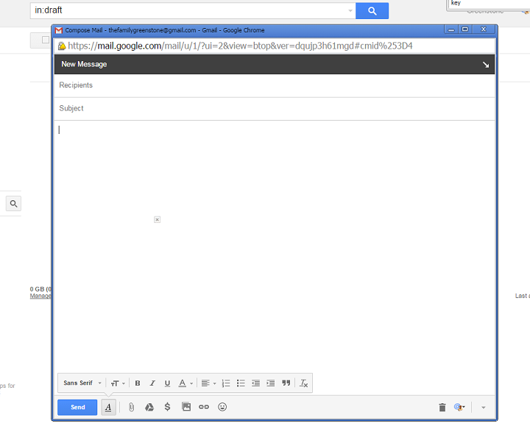The image size is (530, 443).
Task: Click the send money dollar icon
Action: (167, 407)
